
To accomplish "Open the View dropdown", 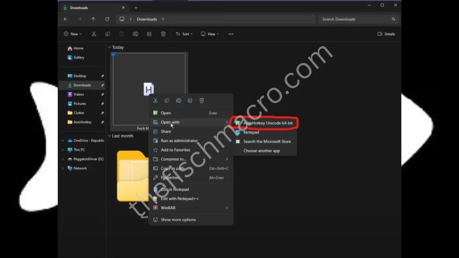I will coord(210,34).
